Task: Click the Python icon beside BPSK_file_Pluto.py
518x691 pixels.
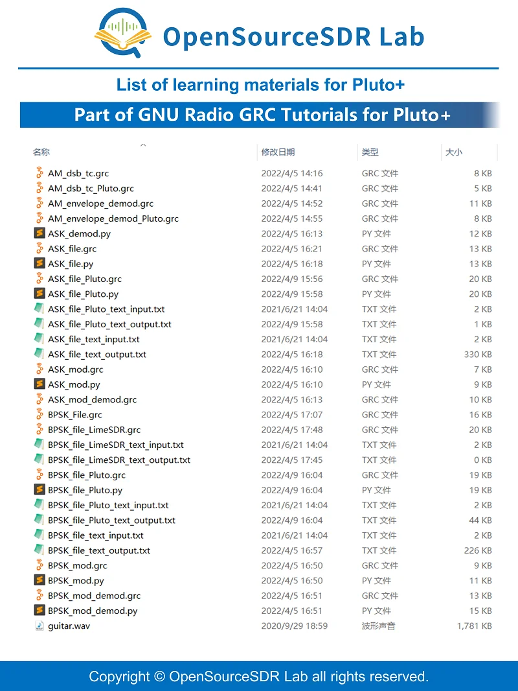Action: click(x=39, y=490)
